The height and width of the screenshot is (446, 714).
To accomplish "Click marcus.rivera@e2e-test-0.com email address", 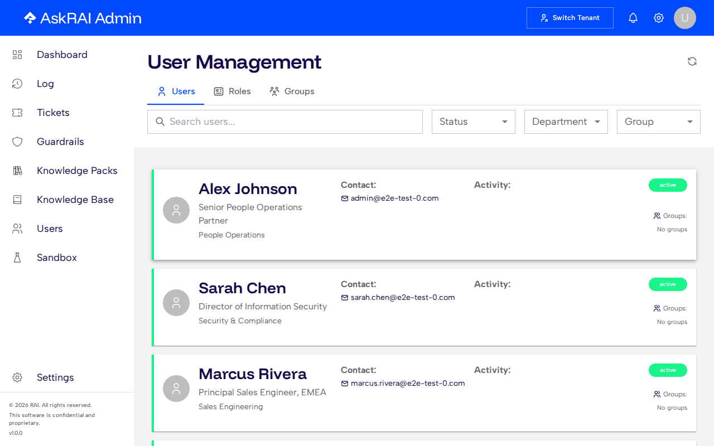I will click(x=408, y=383).
